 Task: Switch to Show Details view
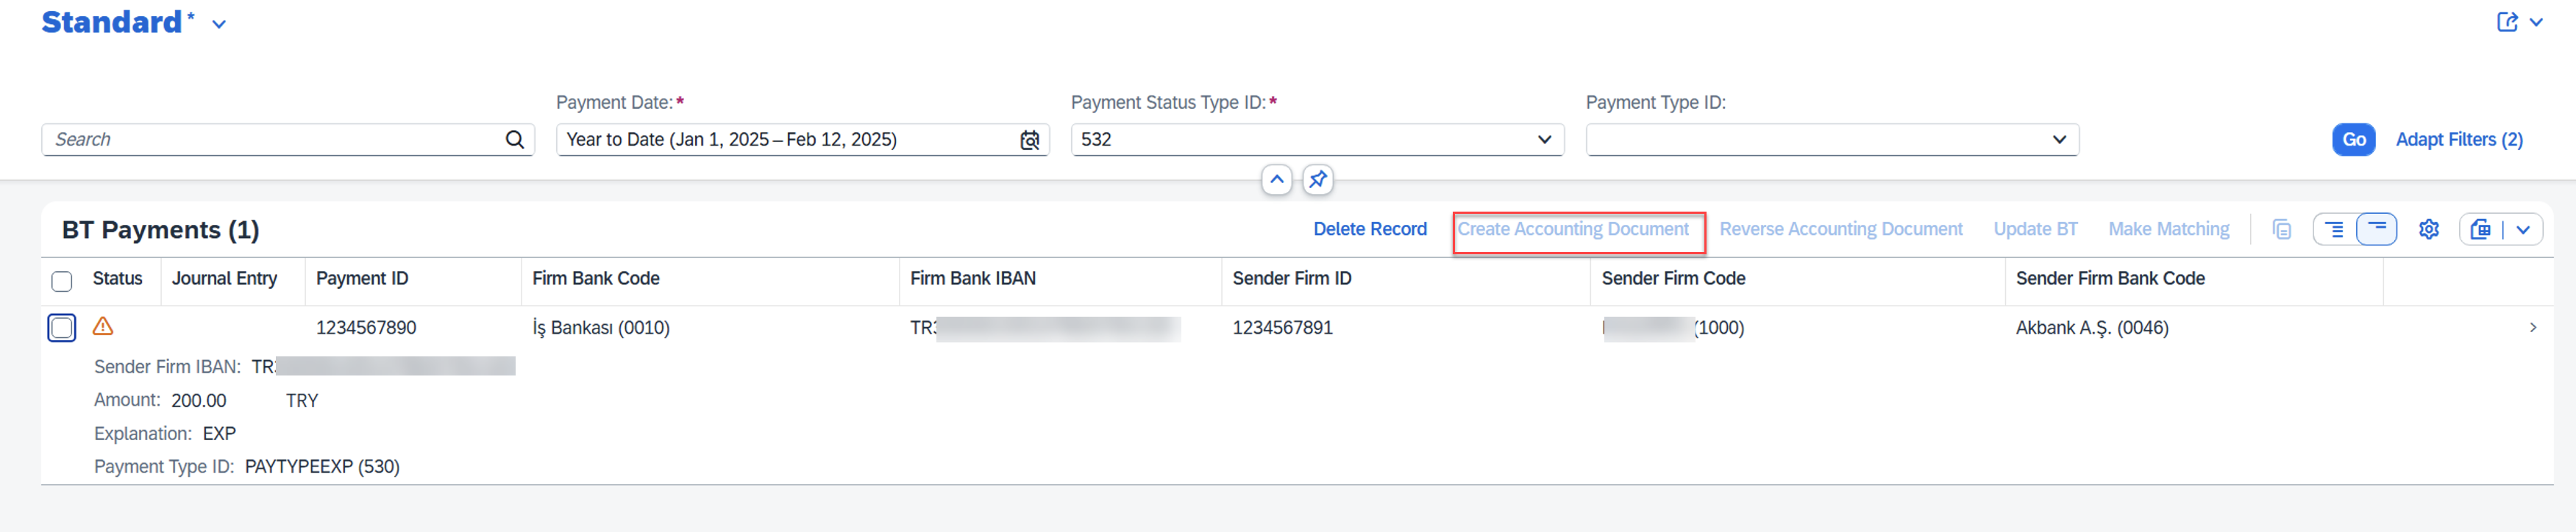[2334, 229]
